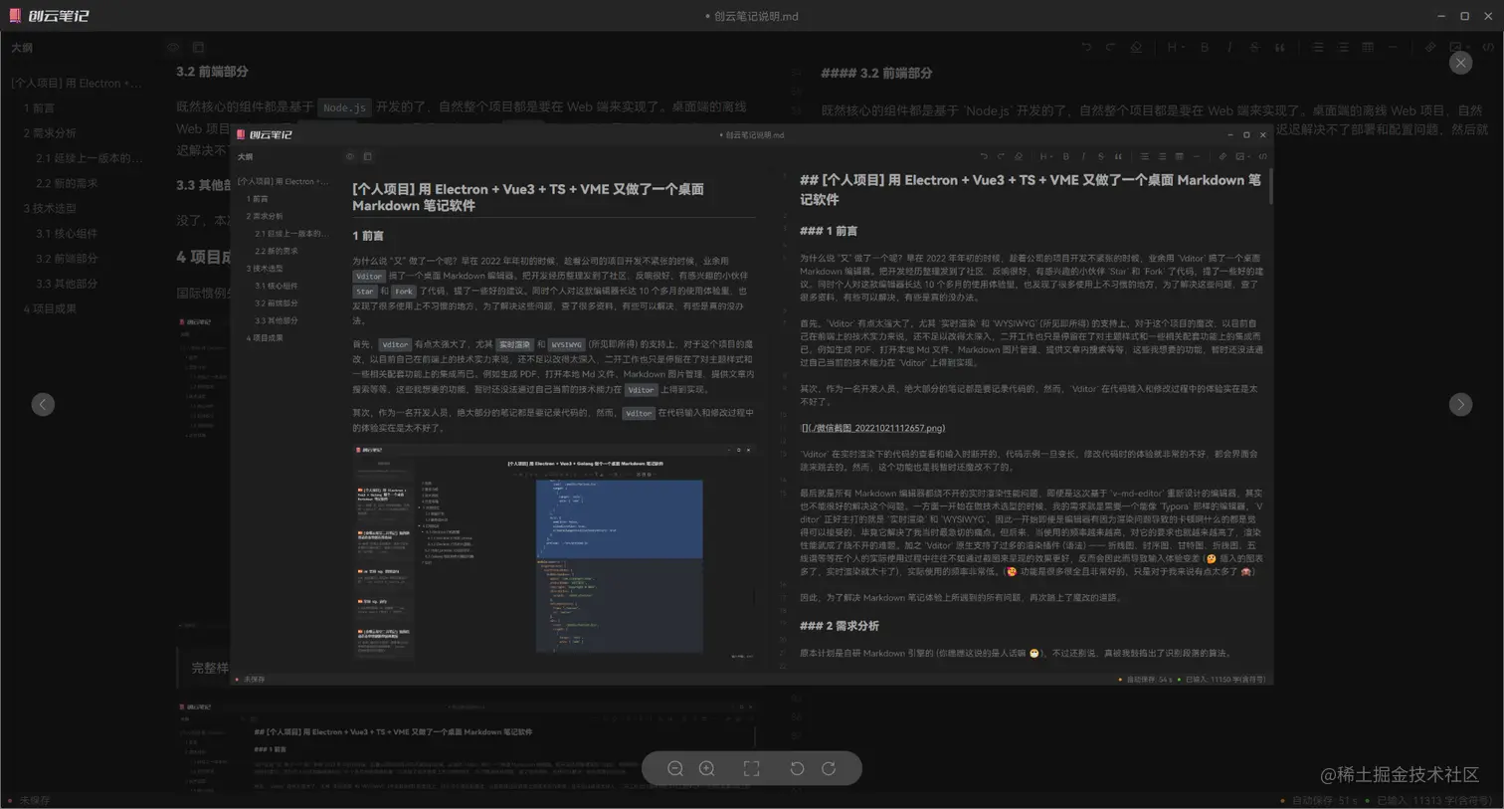Toggle the preview eye icon beside 大纲
This screenshot has width=1504, height=809.
pos(173,47)
